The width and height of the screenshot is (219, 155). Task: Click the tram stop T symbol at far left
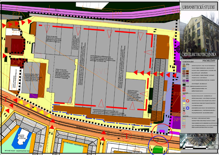[x=6, y=99]
